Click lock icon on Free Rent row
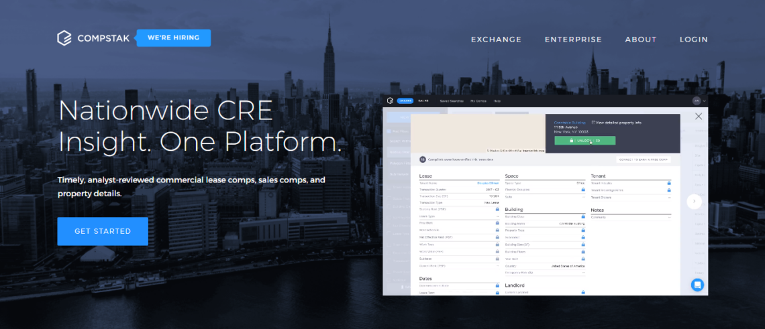Image resolution: width=765 pixels, height=329 pixels. pos(497,222)
